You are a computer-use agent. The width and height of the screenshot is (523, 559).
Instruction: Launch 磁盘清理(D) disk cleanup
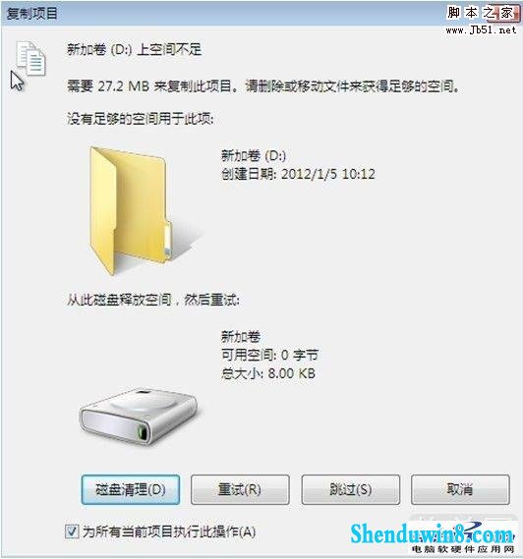tap(131, 489)
